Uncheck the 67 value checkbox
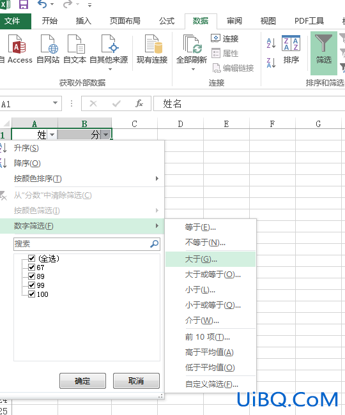345x415 pixels. click(31, 267)
